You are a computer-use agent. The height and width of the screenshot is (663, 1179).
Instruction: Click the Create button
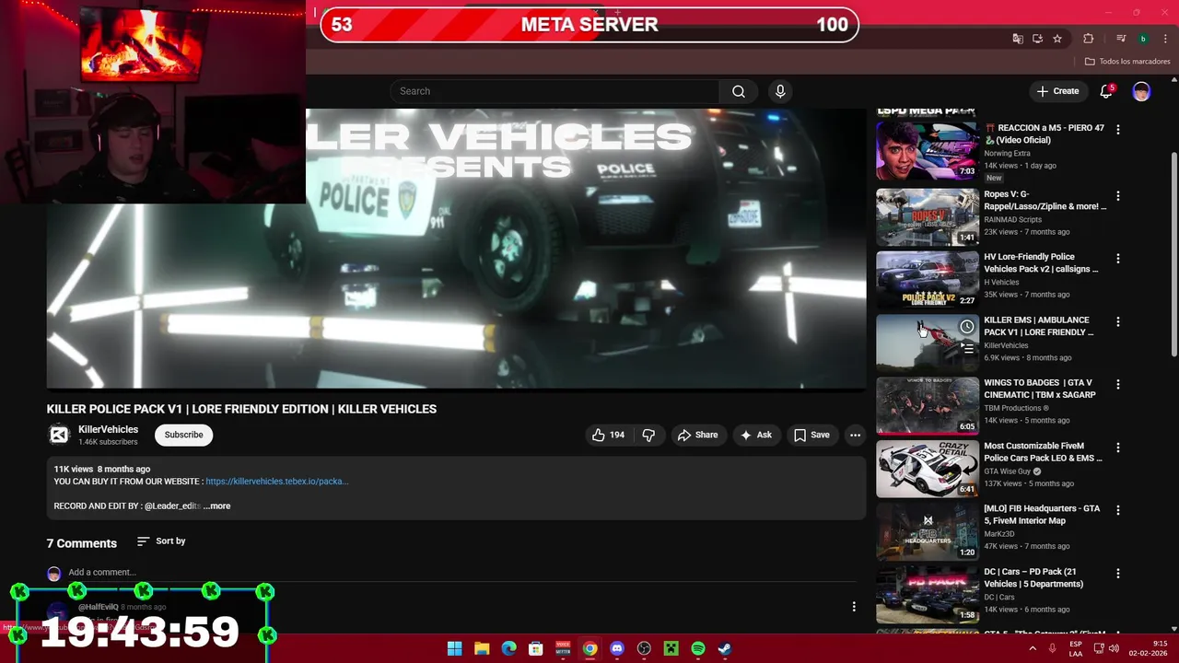click(x=1057, y=91)
